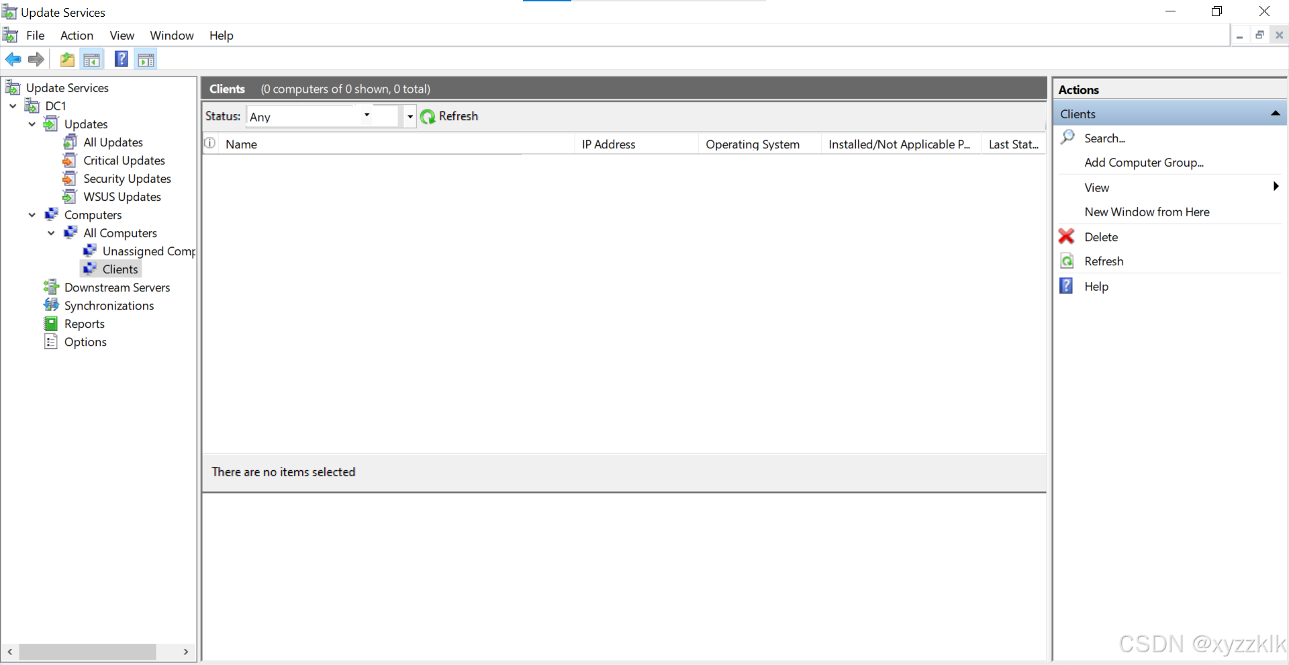Image resolution: width=1289 pixels, height=665 pixels.
Task: Open the Help menu in menu bar
Action: point(221,36)
